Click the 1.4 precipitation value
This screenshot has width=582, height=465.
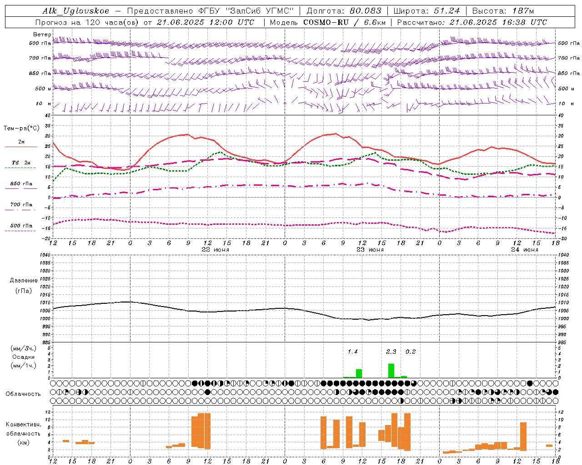353,351
